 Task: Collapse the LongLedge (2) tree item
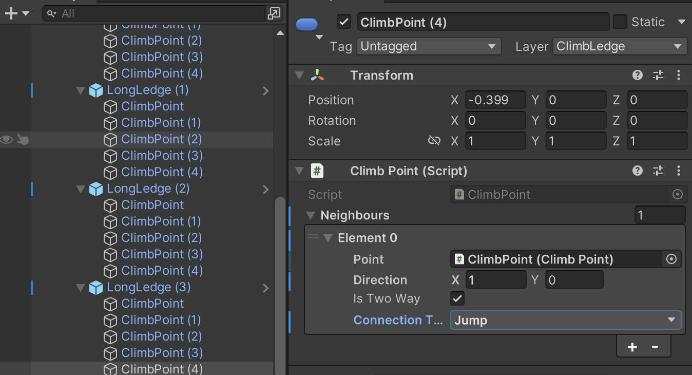point(81,189)
